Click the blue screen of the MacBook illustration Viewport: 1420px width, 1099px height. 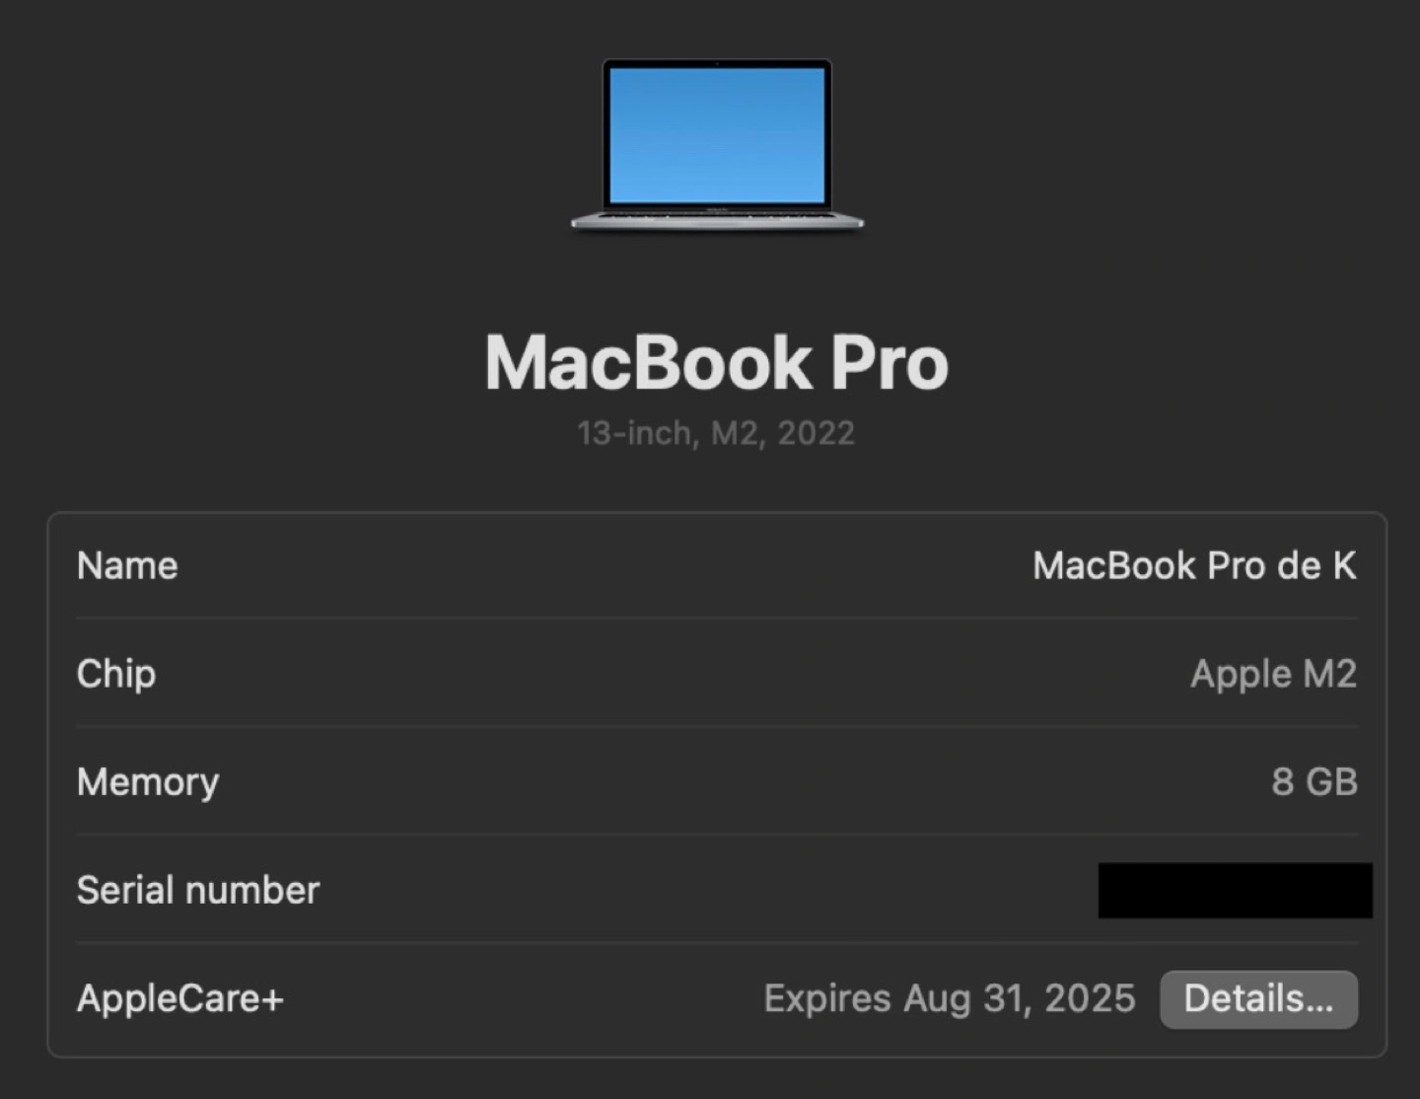tap(717, 134)
